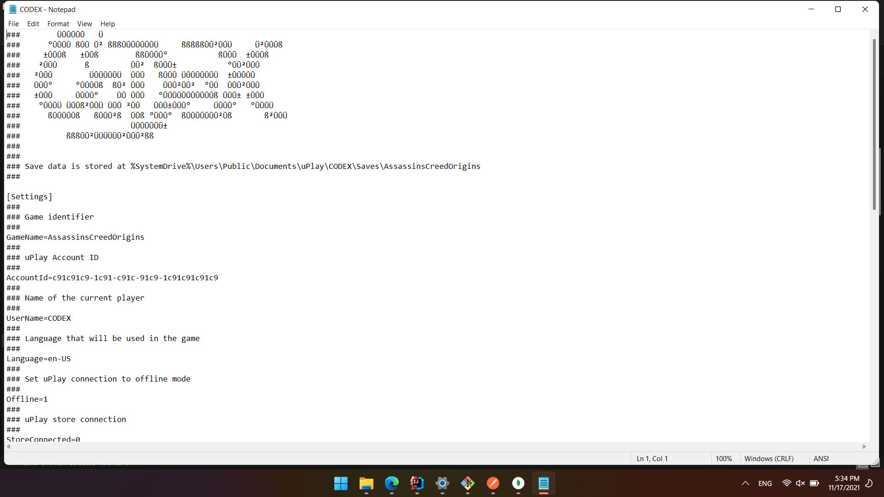The width and height of the screenshot is (884, 497).
Task: Open IntelliJ IDEA taskbar icon
Action: (x=417, y=483)
